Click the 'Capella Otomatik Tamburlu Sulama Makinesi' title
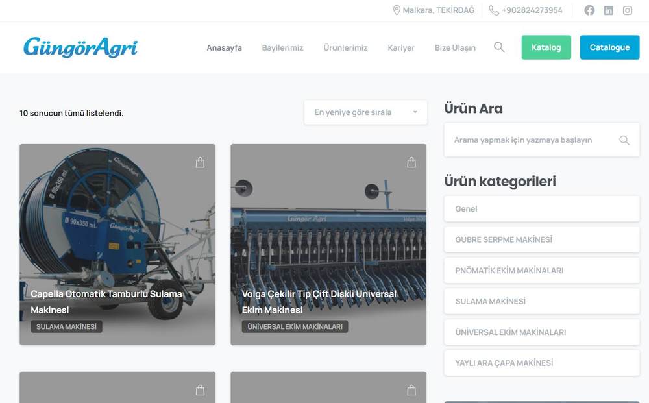649x403 pixels. point(106,302)
